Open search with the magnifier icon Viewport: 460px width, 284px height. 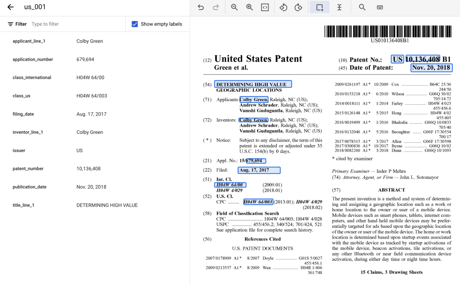click(362, 7)
